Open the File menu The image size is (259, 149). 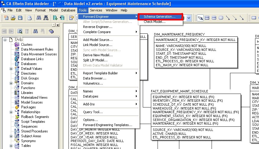[10, 10]
